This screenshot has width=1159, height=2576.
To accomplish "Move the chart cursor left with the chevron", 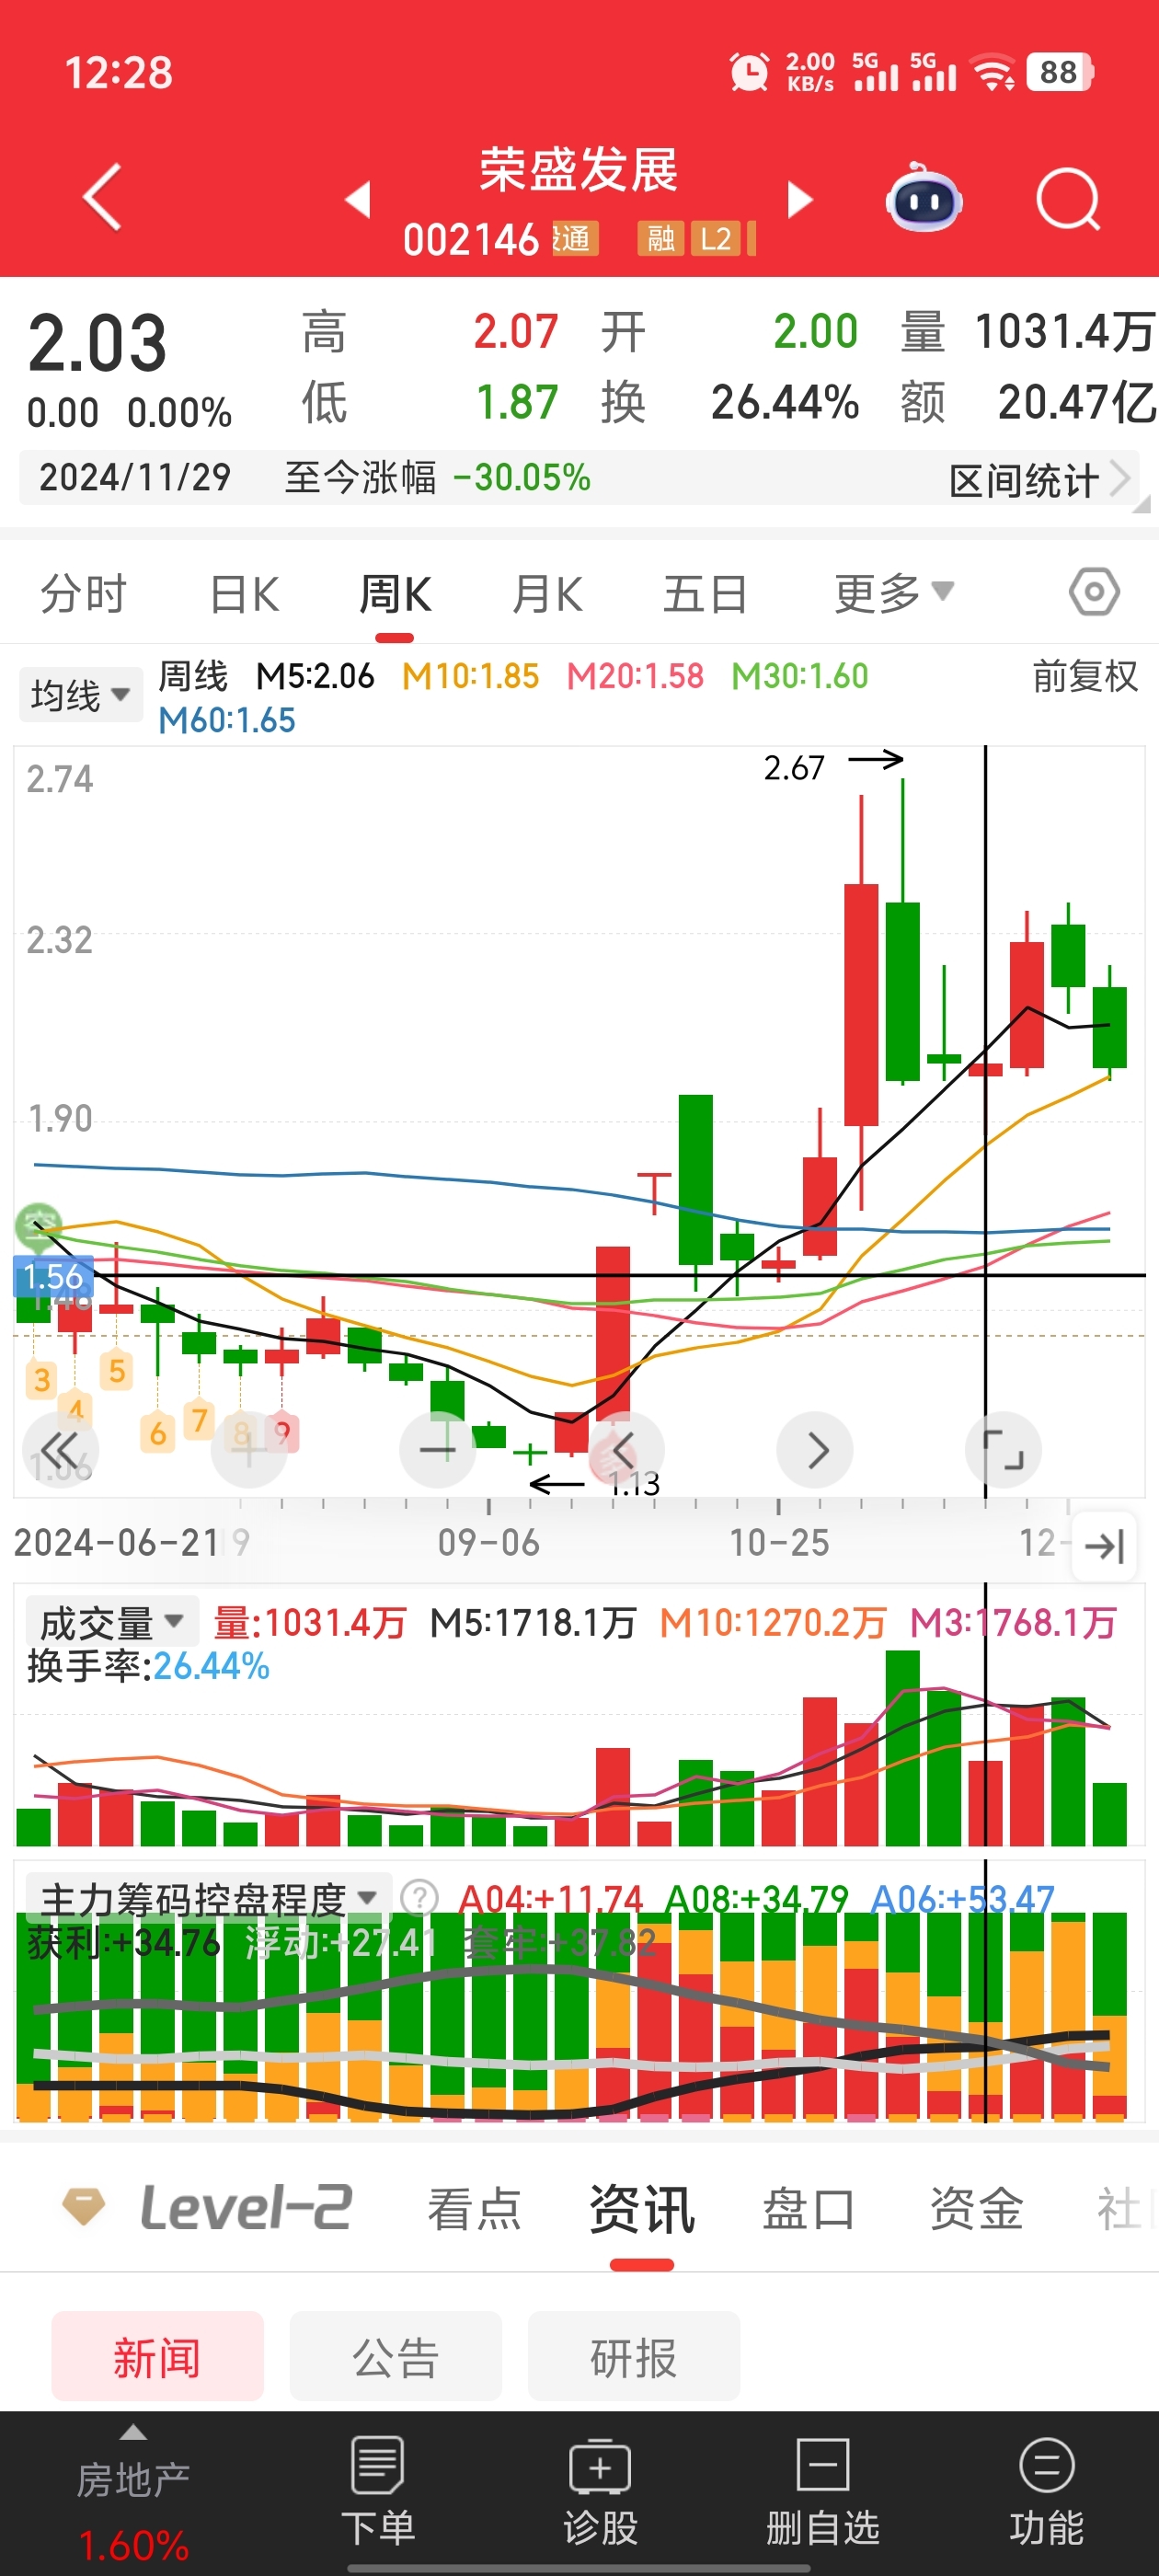I will tap(625, 1450).
